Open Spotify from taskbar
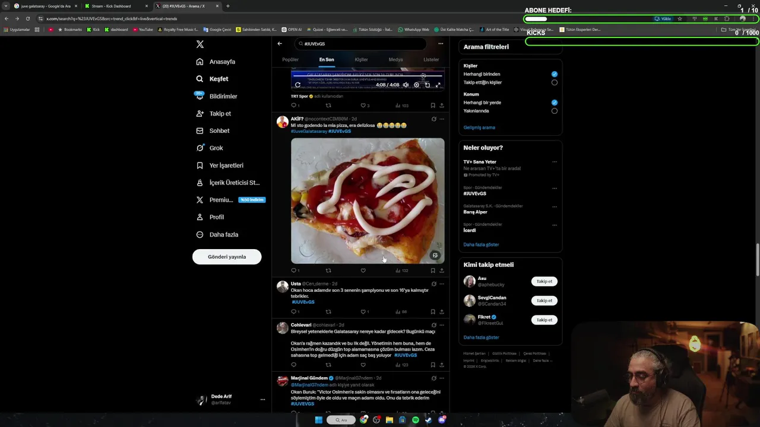The width and height of the screenshot is (760, 427). (x=415, y=420)
